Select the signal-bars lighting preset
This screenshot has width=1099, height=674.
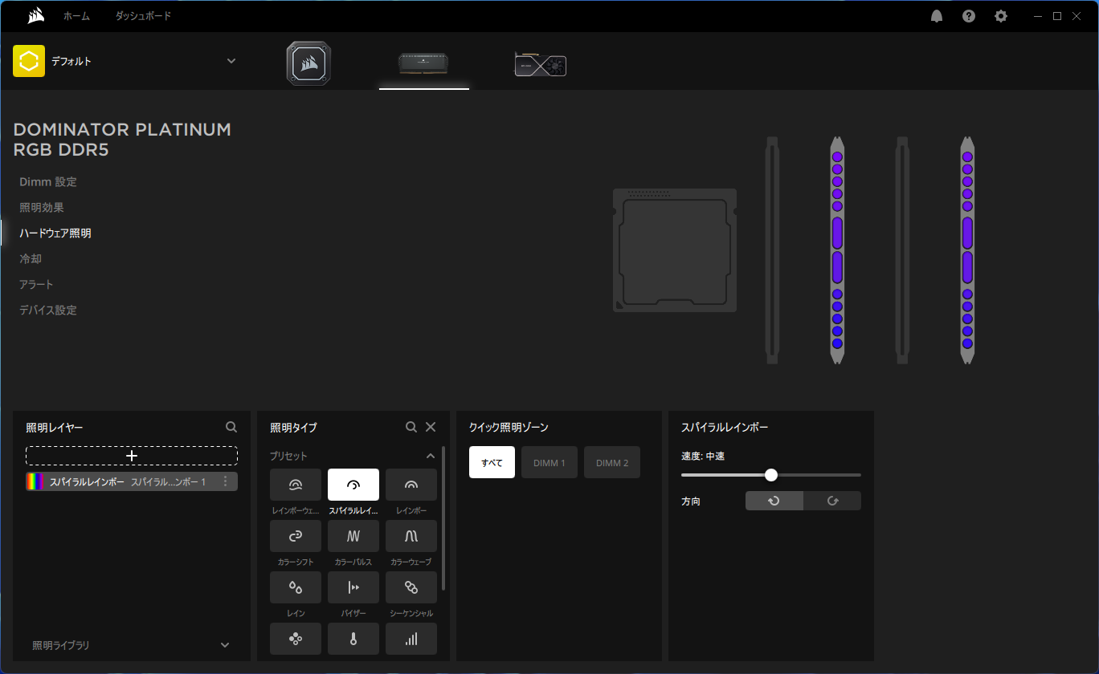click(411, 639)
